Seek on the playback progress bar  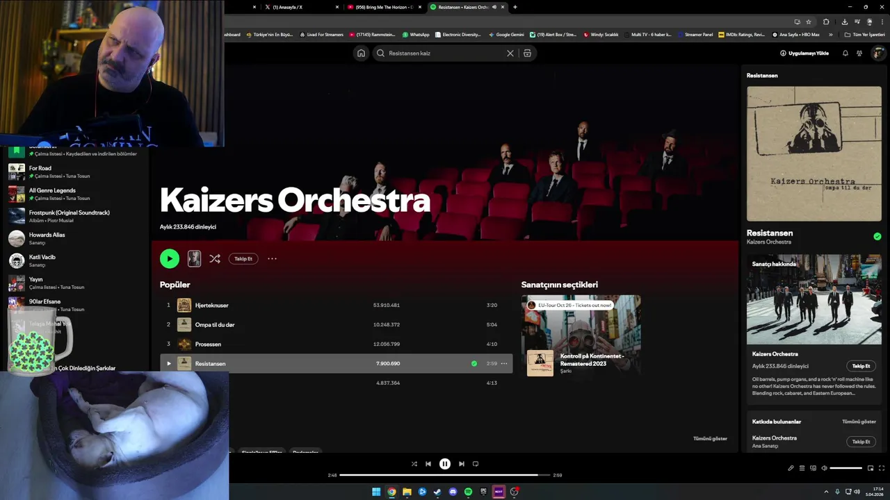(x=444, y=475)
